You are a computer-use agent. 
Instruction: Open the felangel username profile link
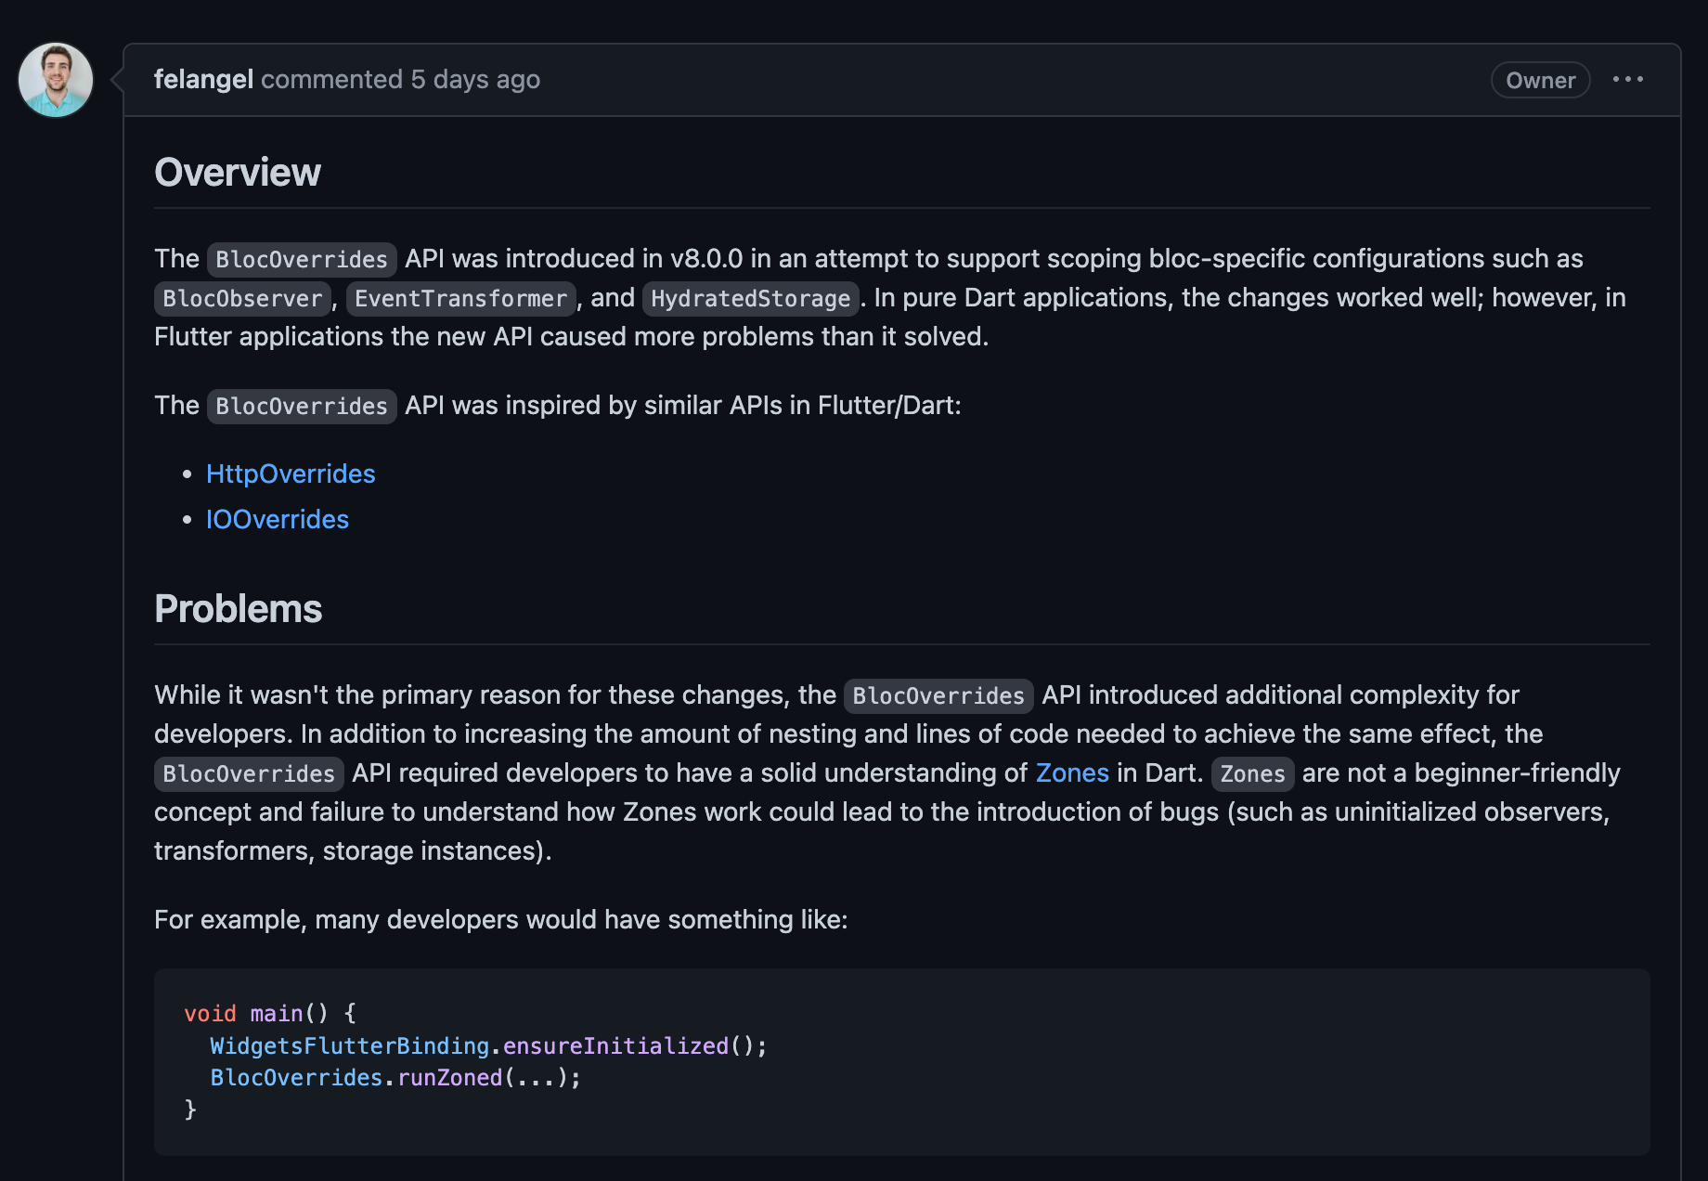203,80
